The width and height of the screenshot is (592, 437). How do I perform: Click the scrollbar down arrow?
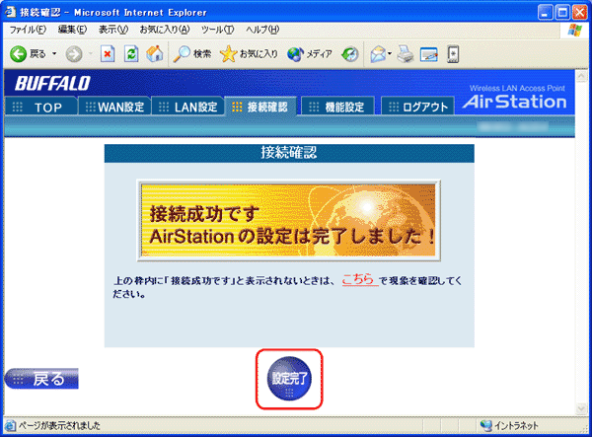pyautogui.click(x=581, y=408)
